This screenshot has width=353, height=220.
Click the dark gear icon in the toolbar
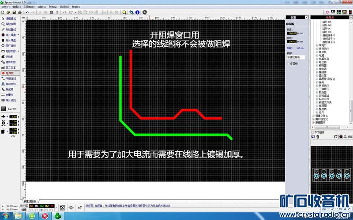145,12
